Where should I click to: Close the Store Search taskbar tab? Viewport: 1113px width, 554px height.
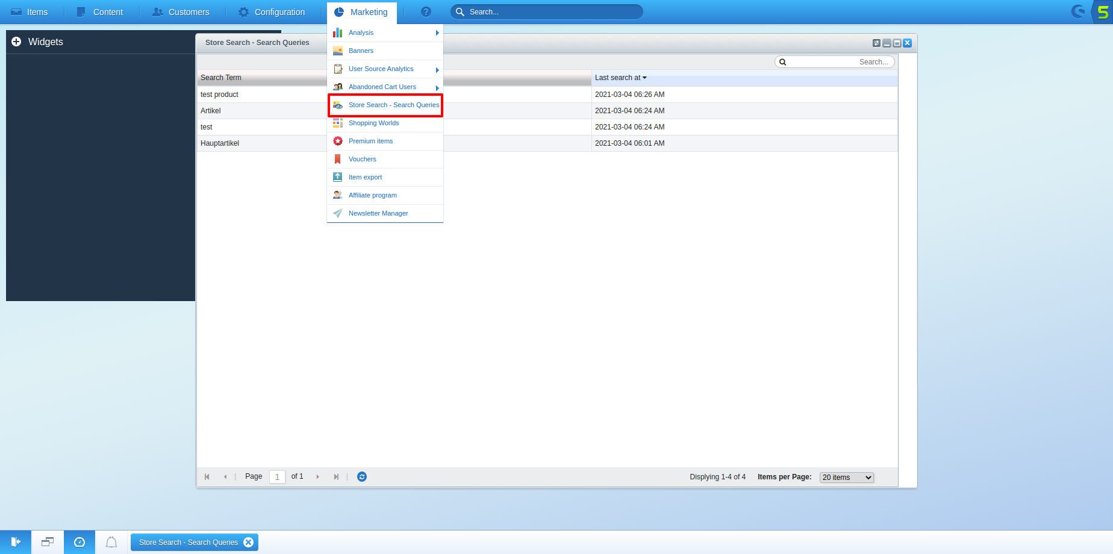pyautogui.click(x=248, y=543)
